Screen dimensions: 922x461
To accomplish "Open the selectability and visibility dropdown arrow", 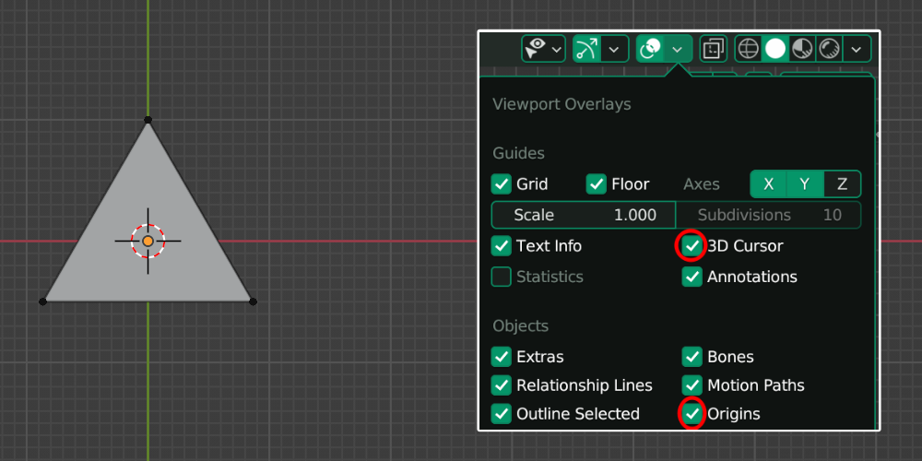I will 556,50.
